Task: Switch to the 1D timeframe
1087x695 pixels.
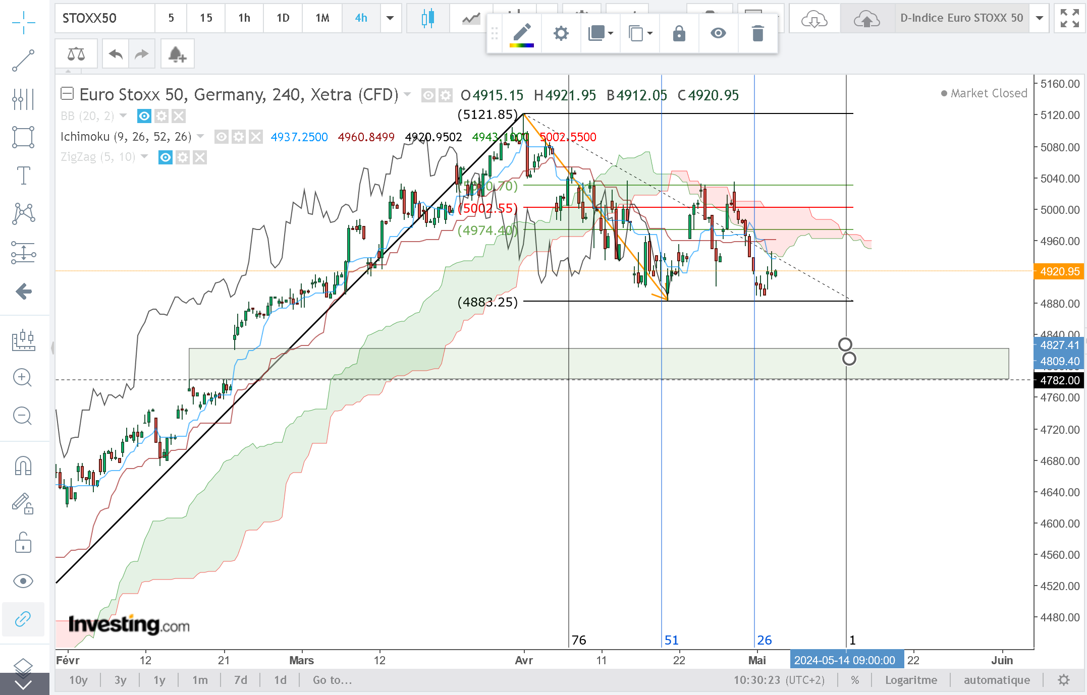Action: 283,18
